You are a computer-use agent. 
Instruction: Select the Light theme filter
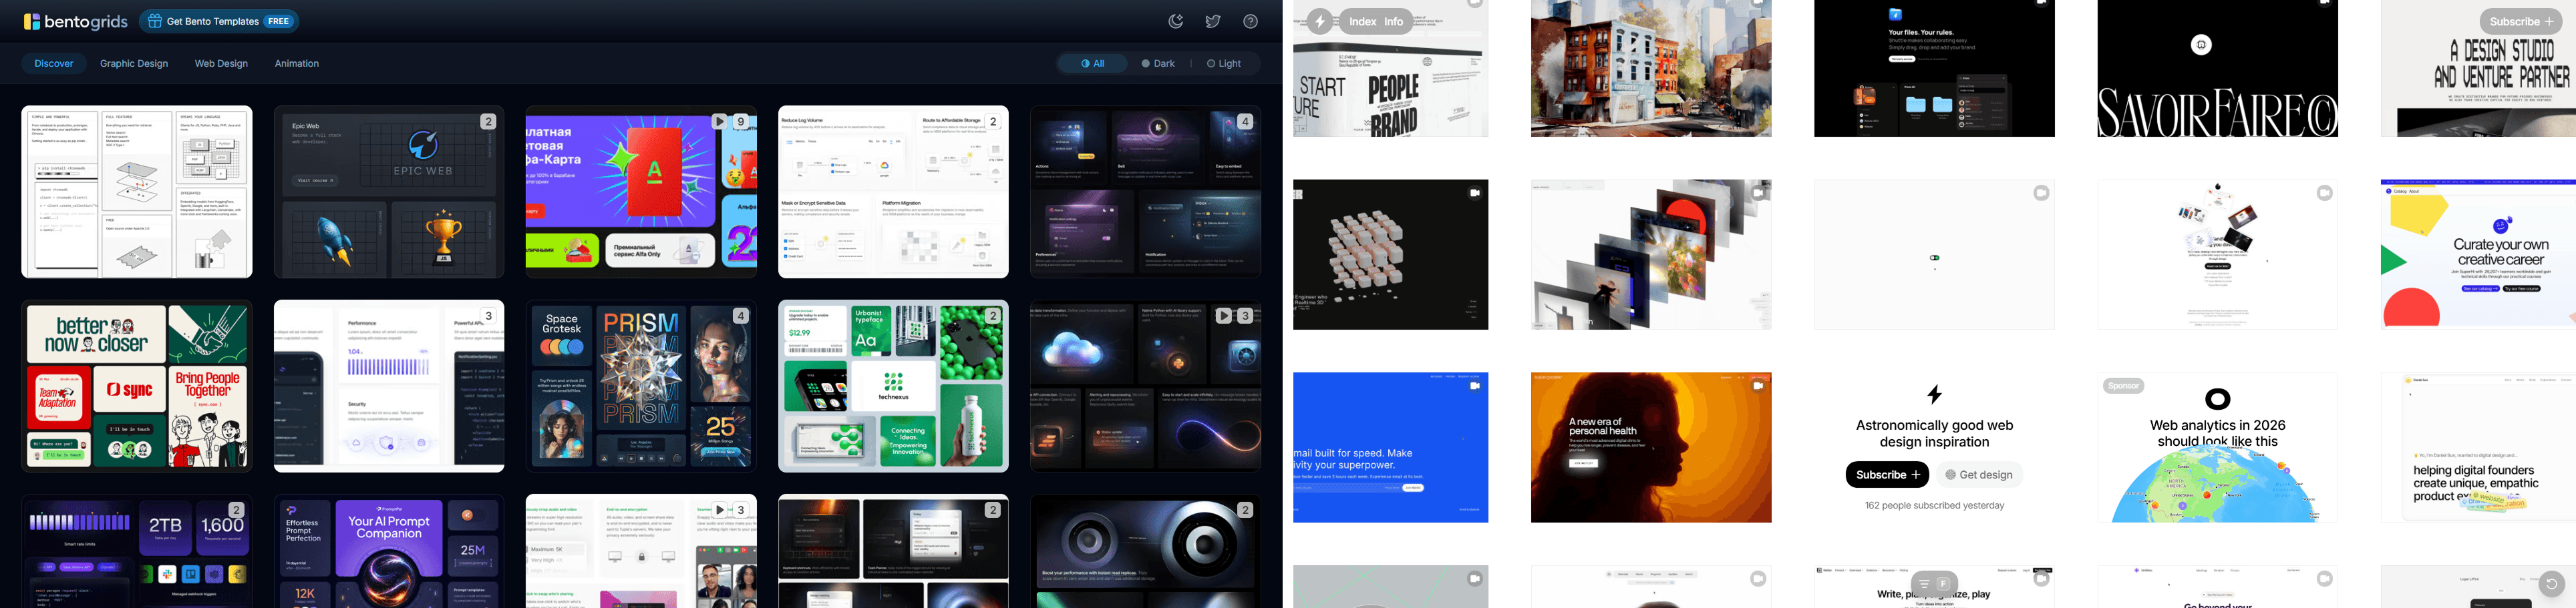(1223, 63)
